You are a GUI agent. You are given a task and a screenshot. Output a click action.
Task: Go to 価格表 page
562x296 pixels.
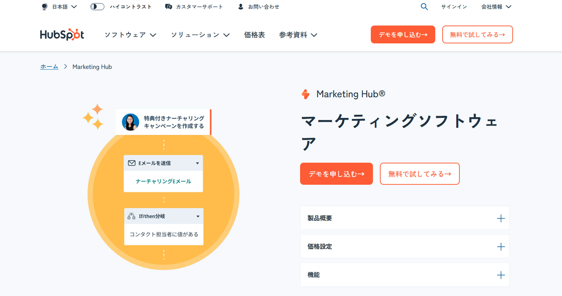[254, 35]
